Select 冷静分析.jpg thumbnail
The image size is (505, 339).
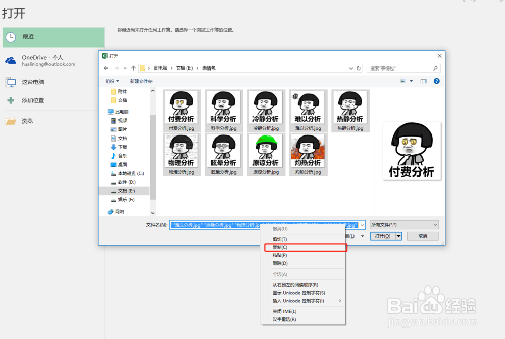[266, 110]
